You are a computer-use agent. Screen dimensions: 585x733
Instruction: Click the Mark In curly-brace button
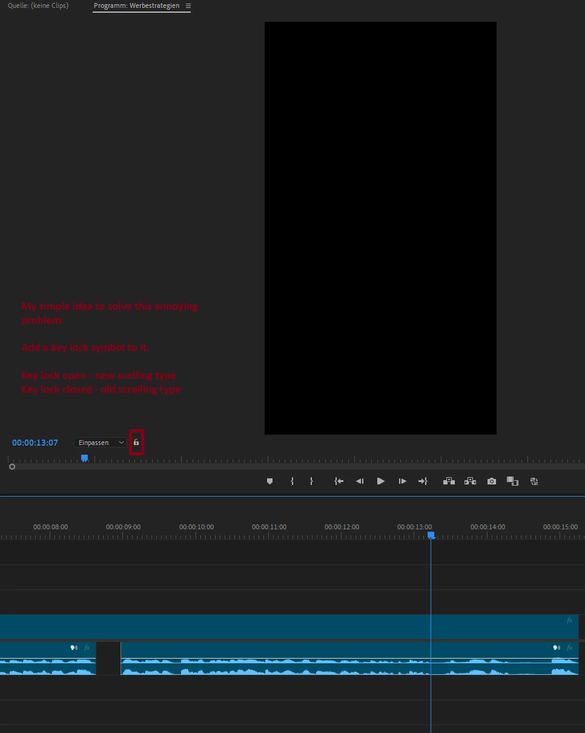(x=292, y=481)
